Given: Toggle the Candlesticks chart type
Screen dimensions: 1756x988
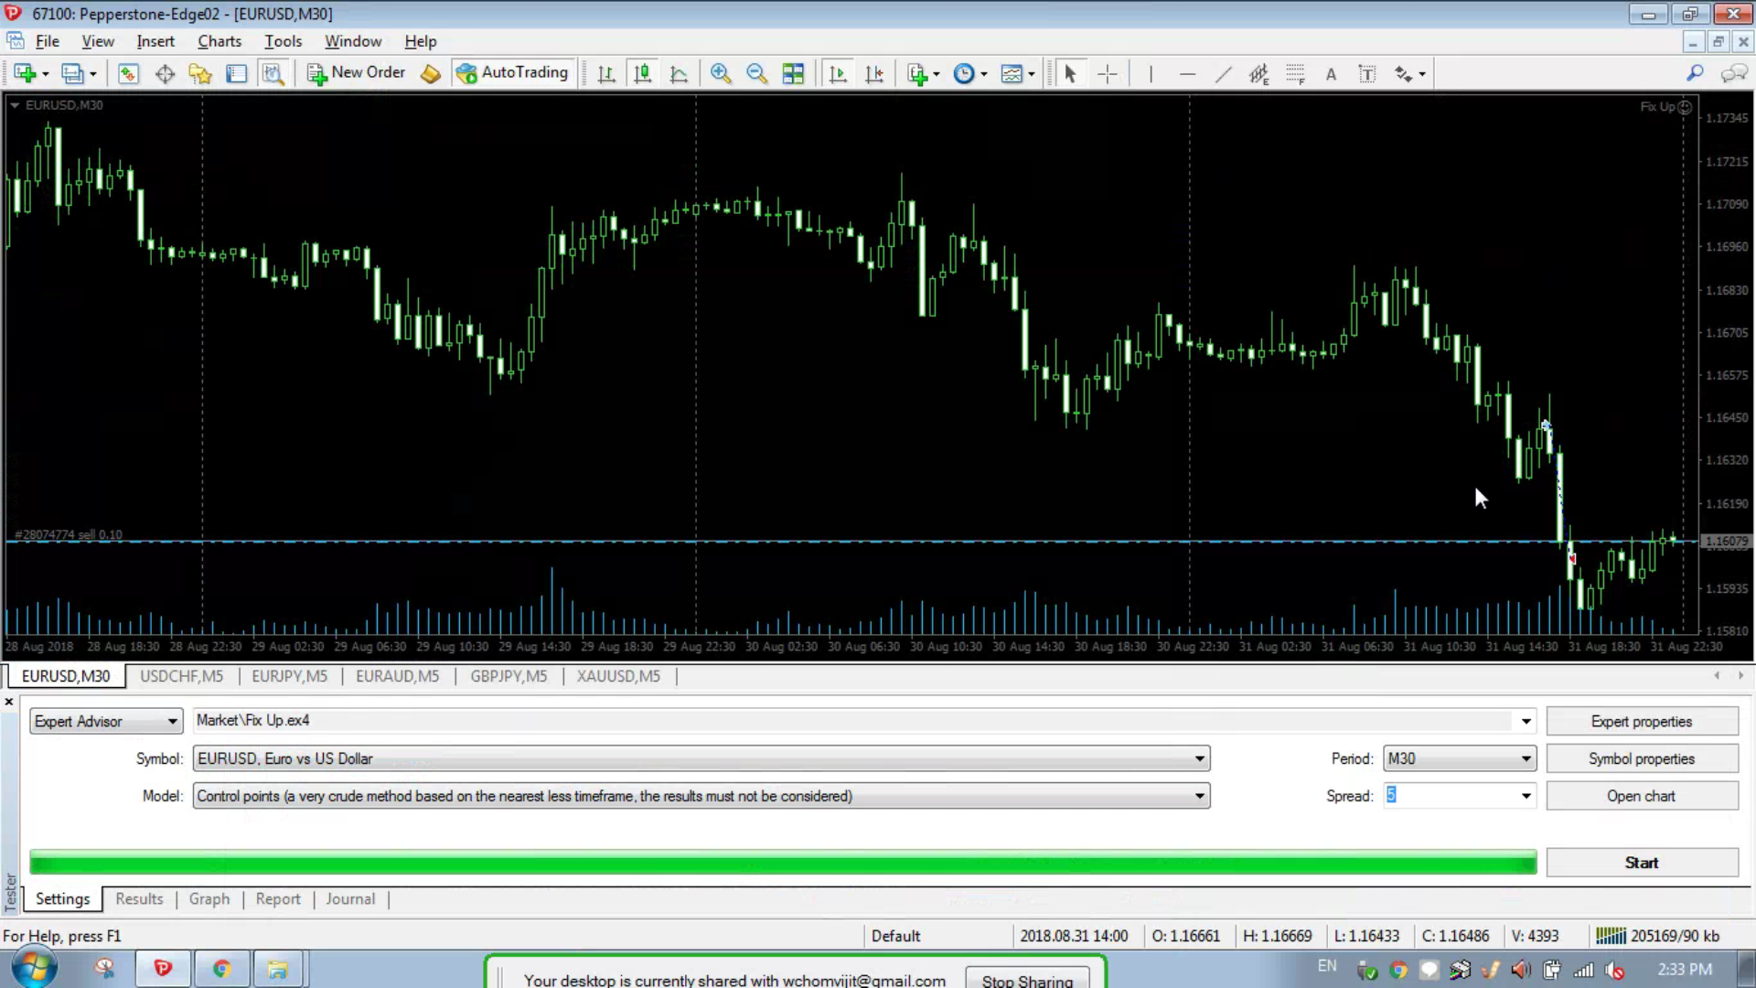Looking at the screenshot, I should 642,74.
